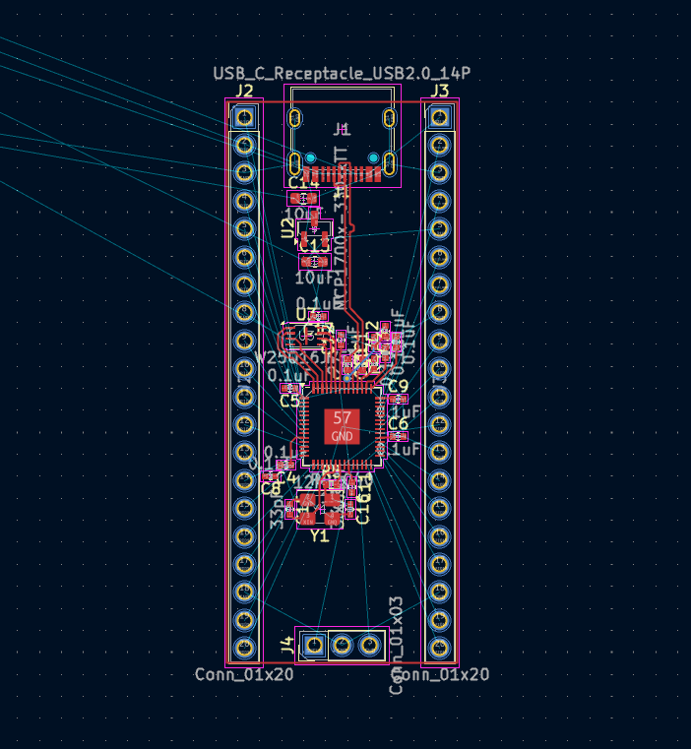Click the USB_C_Receptacle_USB2.0_14P value text
Image resolution: width=691 pixels, height=749 pixels.
click(341, 74)
